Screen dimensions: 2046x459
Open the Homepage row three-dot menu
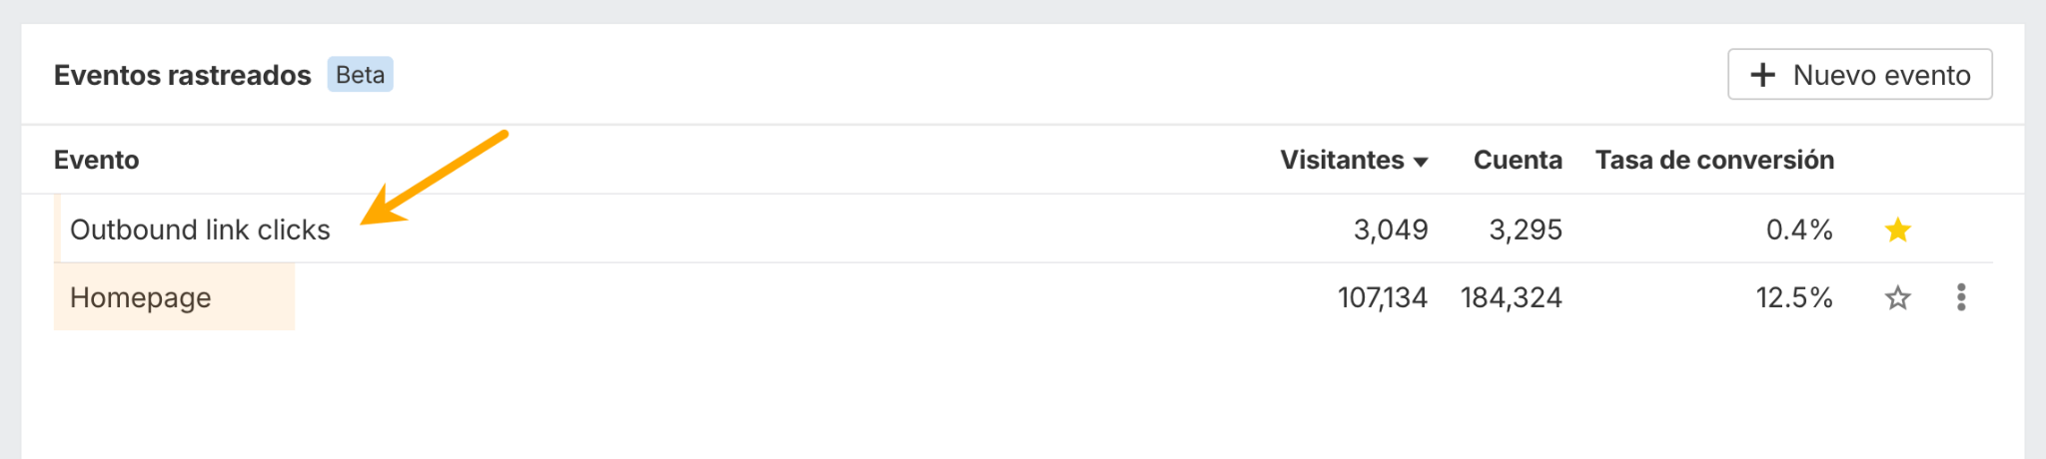coord(1961,297)
